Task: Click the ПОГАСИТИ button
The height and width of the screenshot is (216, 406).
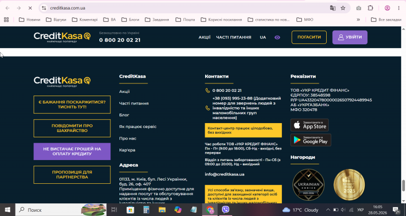Action: point(309,37)
